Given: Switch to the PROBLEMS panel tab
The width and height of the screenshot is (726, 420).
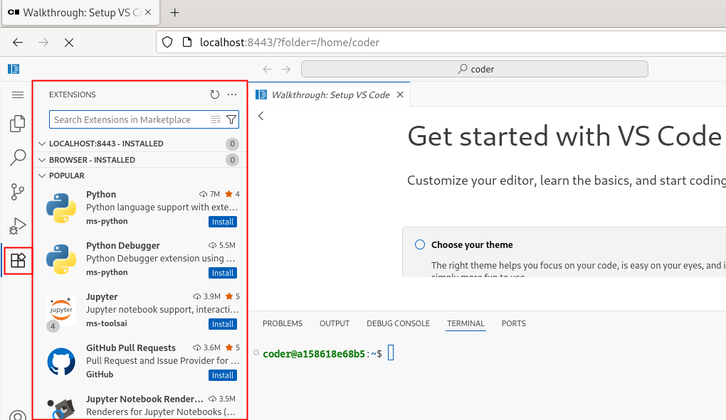Looking at the screenshot, I should point(283,323).
